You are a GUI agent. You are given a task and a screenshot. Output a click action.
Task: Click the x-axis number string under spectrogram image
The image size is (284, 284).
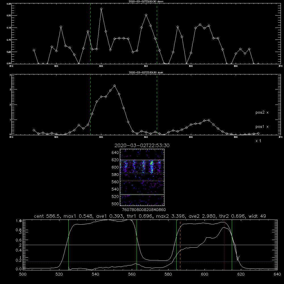click(144, 210)
